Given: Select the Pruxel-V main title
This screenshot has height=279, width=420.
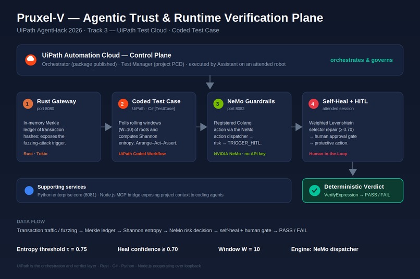Looking at the screenshot, I should click(170, 18).
